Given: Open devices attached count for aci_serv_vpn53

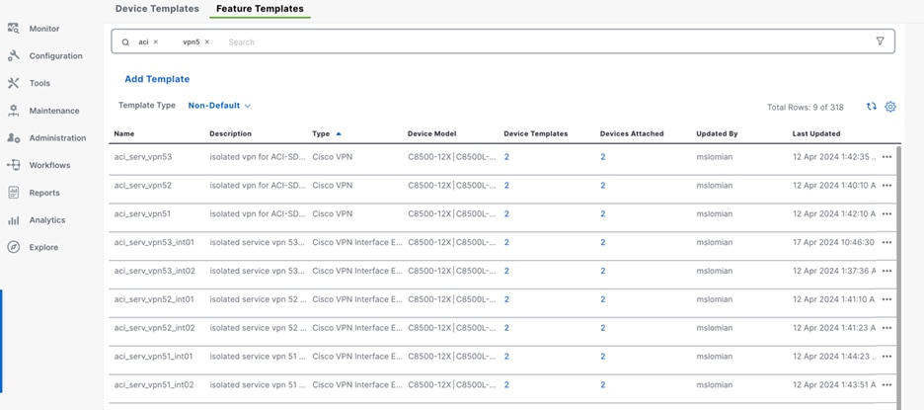Looking at the screenshot, I should [x=603, y=157].
